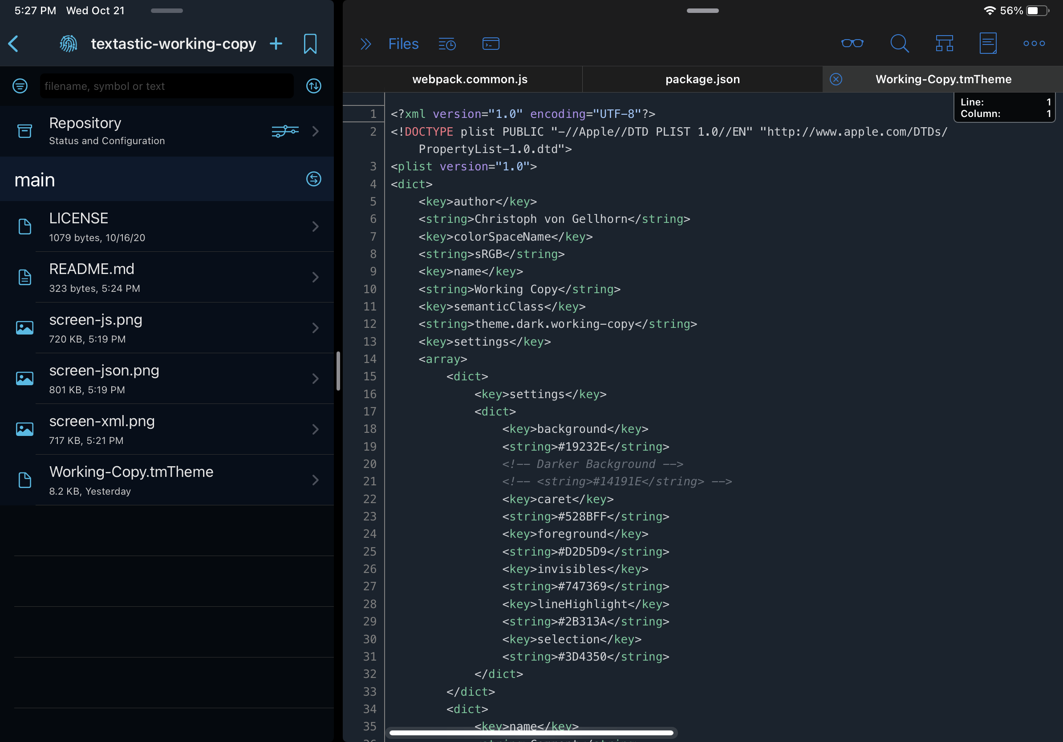Go back with the left chevron arrow
This screenshot has height=742, width=1063.
point(13,44)
